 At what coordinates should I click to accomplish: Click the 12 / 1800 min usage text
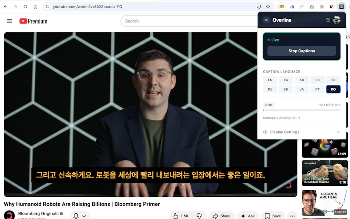[330, 105]
